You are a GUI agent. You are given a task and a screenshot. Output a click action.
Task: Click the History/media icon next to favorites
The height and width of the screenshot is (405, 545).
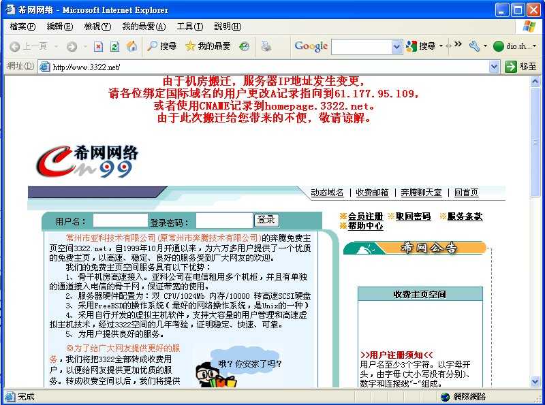245,46
